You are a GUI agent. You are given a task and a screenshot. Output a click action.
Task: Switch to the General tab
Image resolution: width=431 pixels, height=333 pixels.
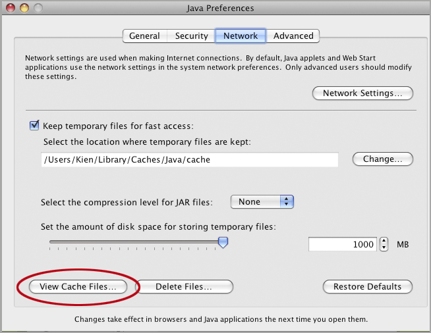pos(144,36)
